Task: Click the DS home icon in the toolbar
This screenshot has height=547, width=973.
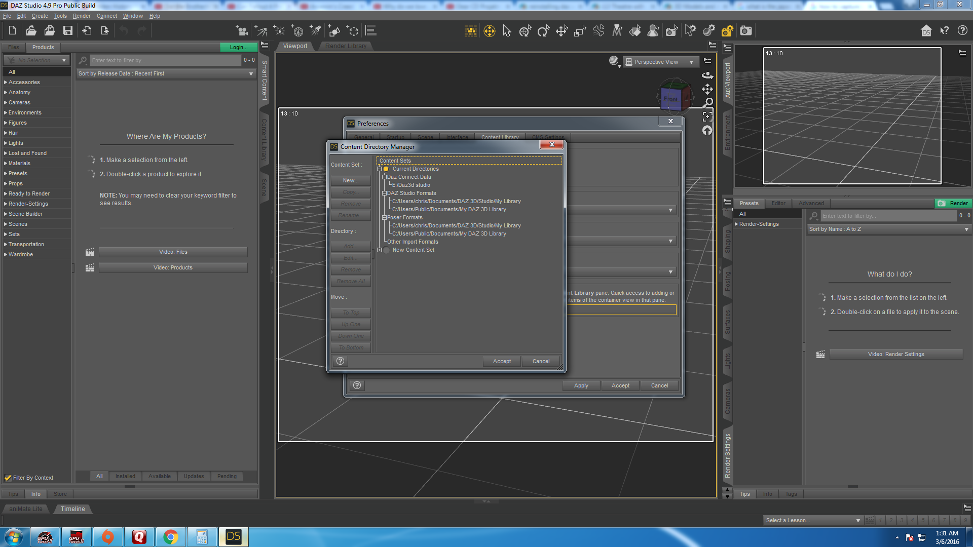Action: pyautogui.click(x=926, y=31)
